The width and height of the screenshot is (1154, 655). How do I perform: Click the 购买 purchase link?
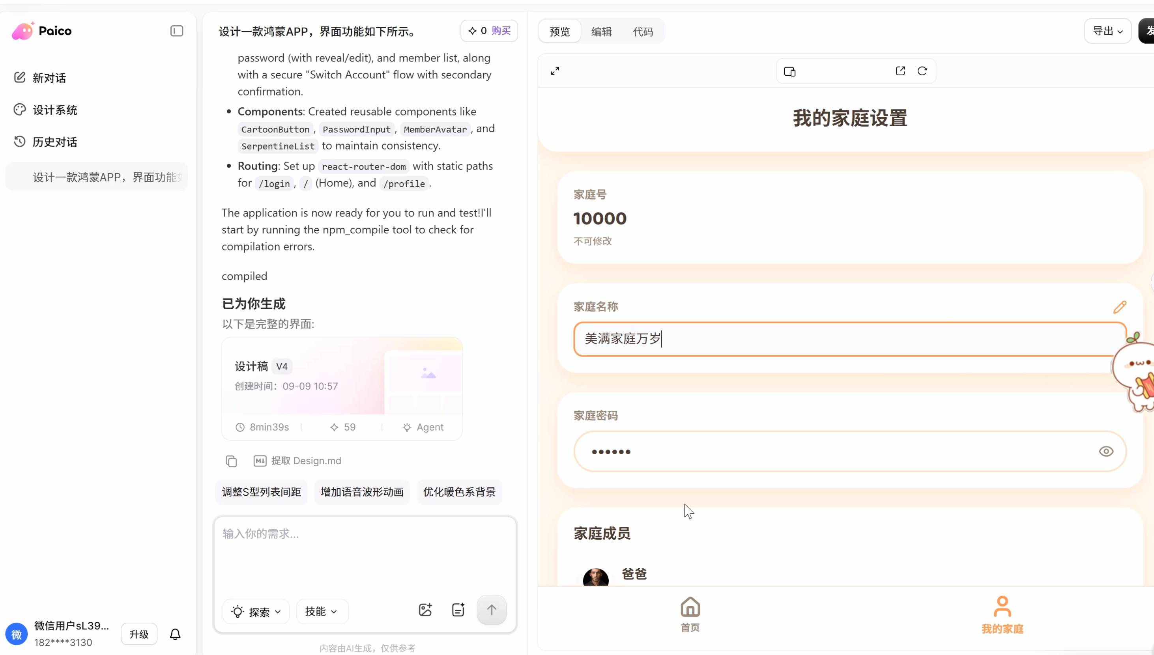coord(501,31)
